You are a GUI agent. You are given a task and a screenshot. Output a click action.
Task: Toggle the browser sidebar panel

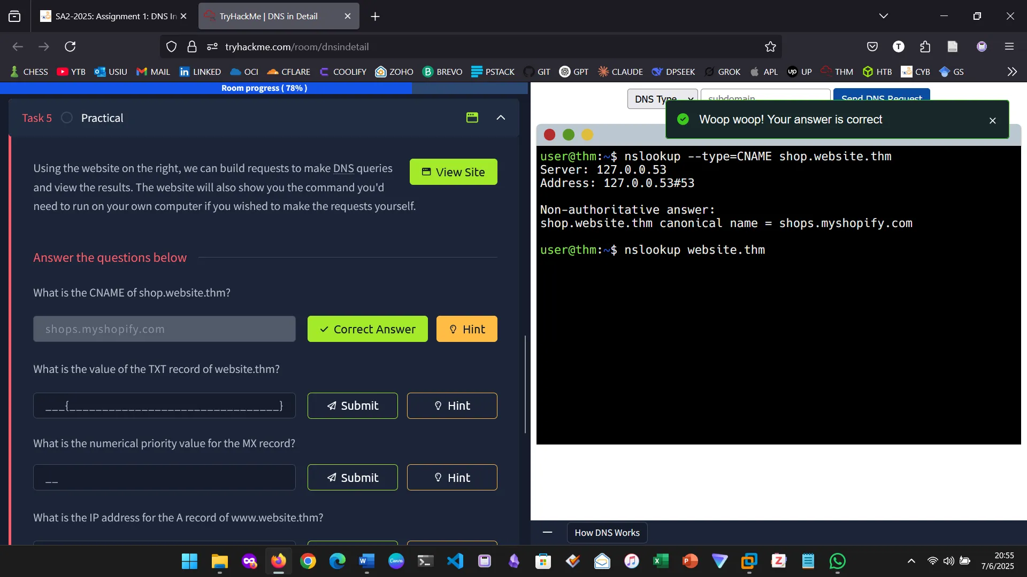point(14,16)
